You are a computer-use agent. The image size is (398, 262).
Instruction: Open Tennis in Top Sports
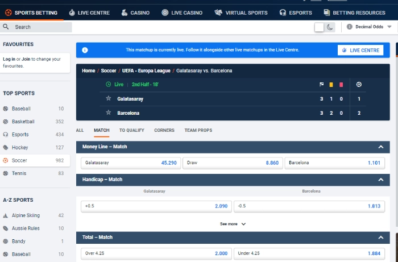pyautogui.click(x=35, y=173)
